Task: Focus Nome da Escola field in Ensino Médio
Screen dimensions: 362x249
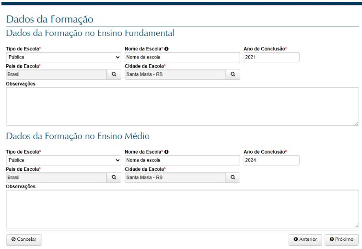Action: tap(182, 160)
